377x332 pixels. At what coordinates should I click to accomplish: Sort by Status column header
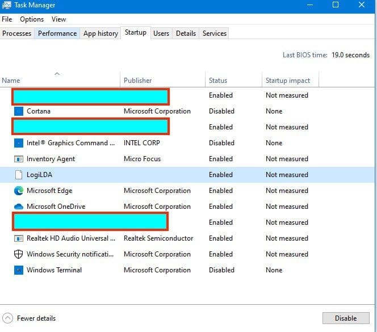point(218,81)
